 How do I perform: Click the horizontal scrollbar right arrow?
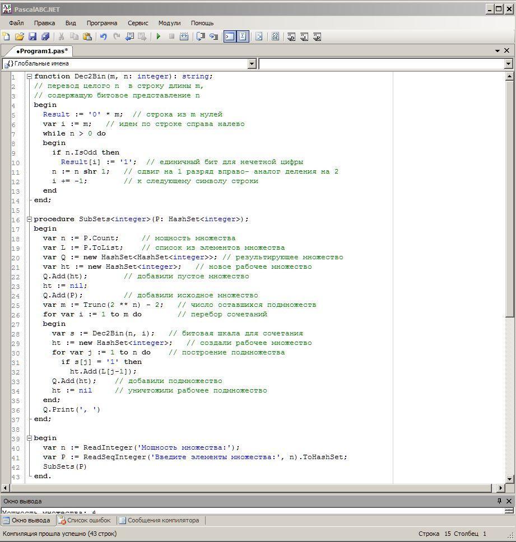(500, 488)
